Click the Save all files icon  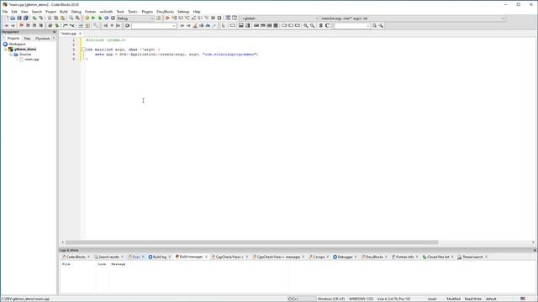pos(26,18)
